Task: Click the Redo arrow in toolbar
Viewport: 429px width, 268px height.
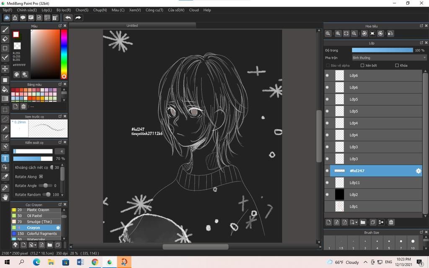Action: click(78, 18)
